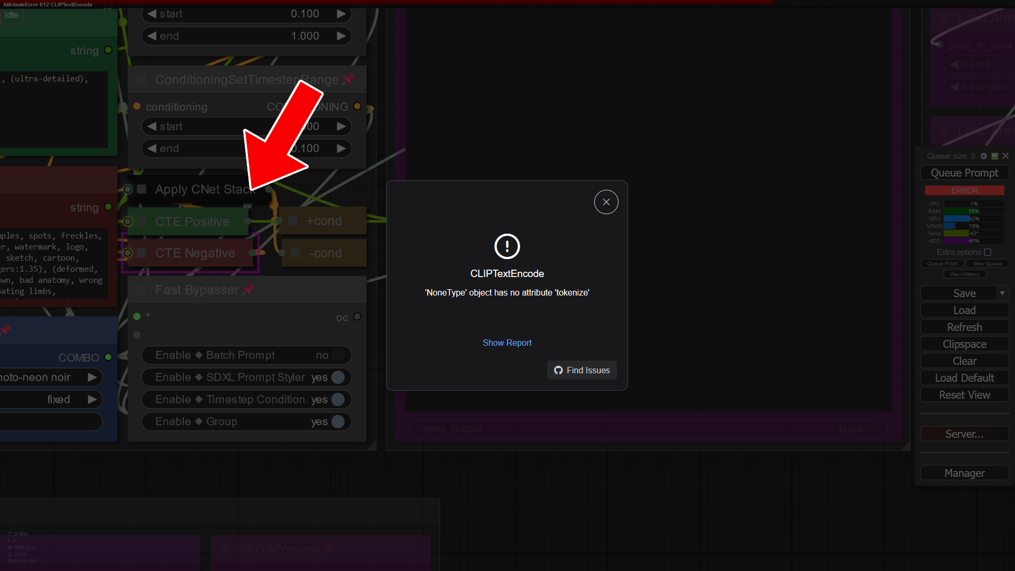Increase the lower end value arrow

point(342,149)
